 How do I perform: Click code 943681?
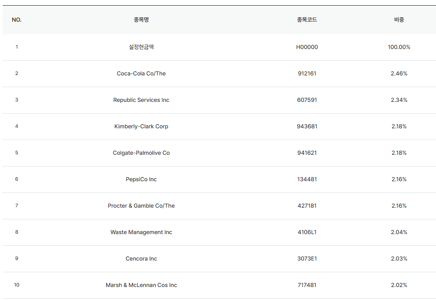[307, 126]
